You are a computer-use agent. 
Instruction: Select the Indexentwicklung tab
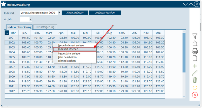pos(19,27)
